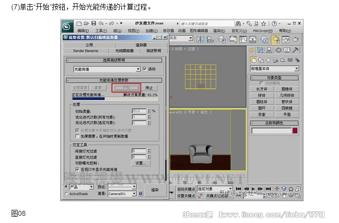The image size is (339, 223).
Task: Click the Layer manager icon
Action: click(222, 39)
